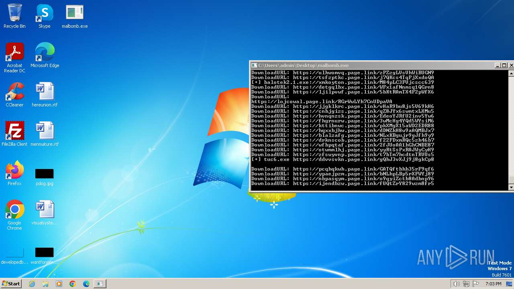Click the drknscob.page.link URL line
Viewport: 514px width, 289px height.
pos(343,140)
